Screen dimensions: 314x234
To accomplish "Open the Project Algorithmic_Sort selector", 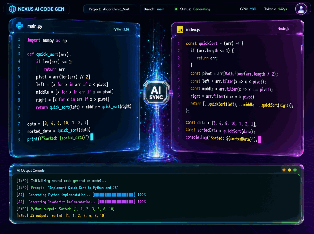I will point(109,9).
